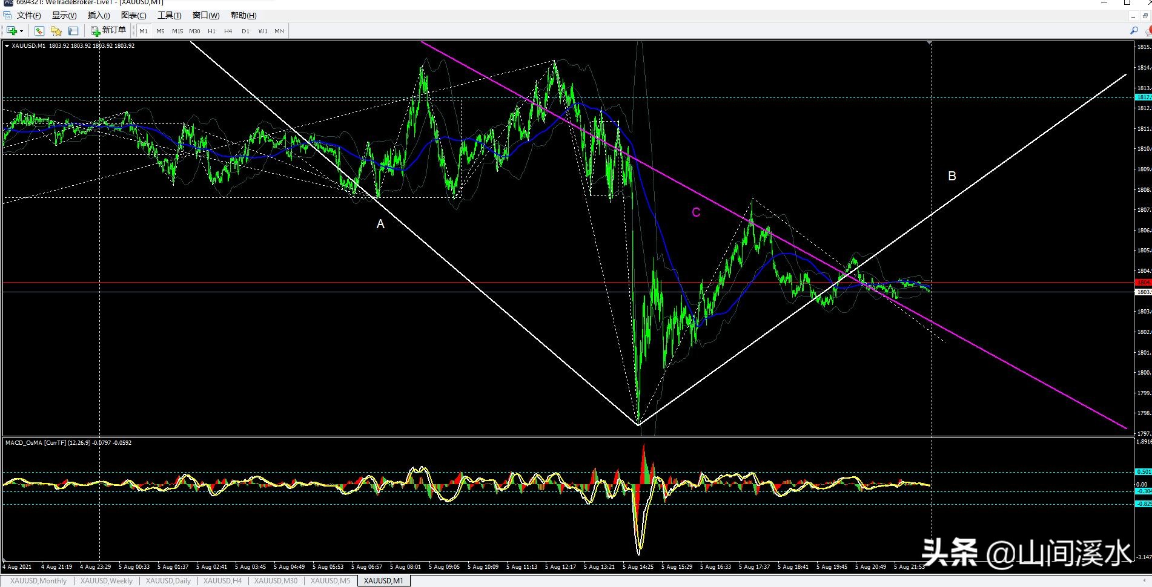Screen dimensions: 1152x587
Task: Click the collapse arrow beside XAUUSD,M1 label
Action: pyautogui.click(x=7, y=46)
